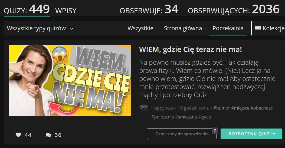285x148 pixels.
Task: Start quiz with Rozpocznij Quiz button
Action: (x=251, y=134)
